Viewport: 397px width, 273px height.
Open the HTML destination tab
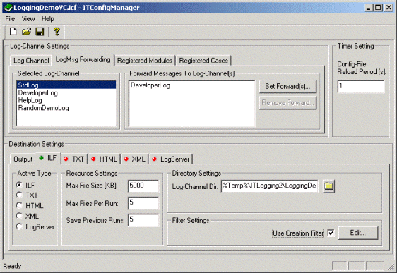tap(104, 159)
